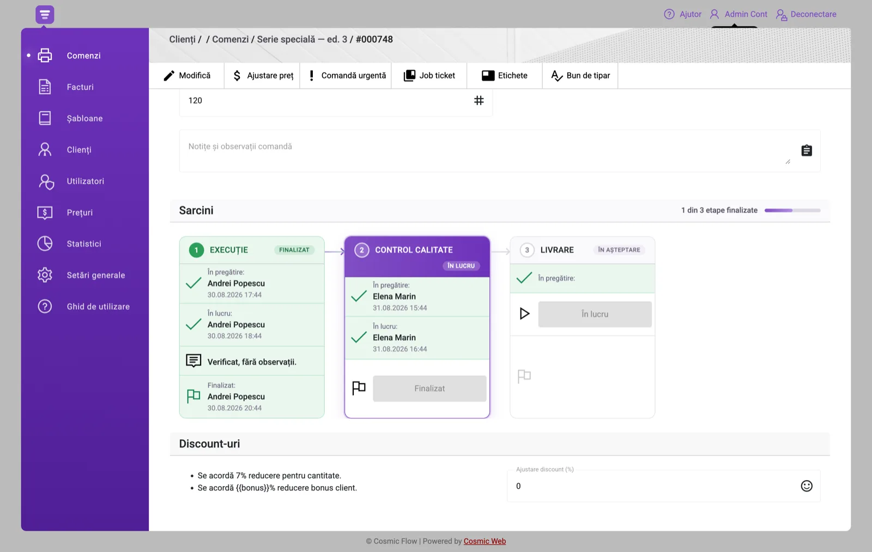872x552 pixels.
Task: Click the Modifică edit button
Action: 187,76
